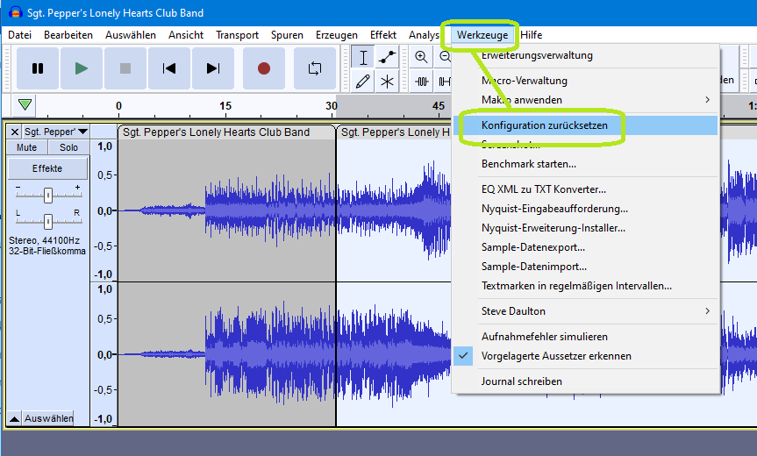
Task: Click the Werkzeuge menu header
Action: point(482,35)
